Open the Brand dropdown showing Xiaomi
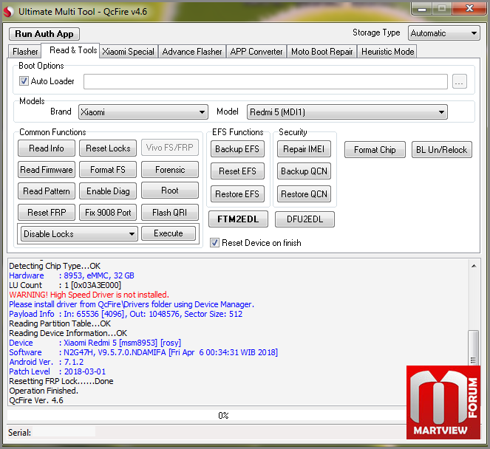 [143, 112]
